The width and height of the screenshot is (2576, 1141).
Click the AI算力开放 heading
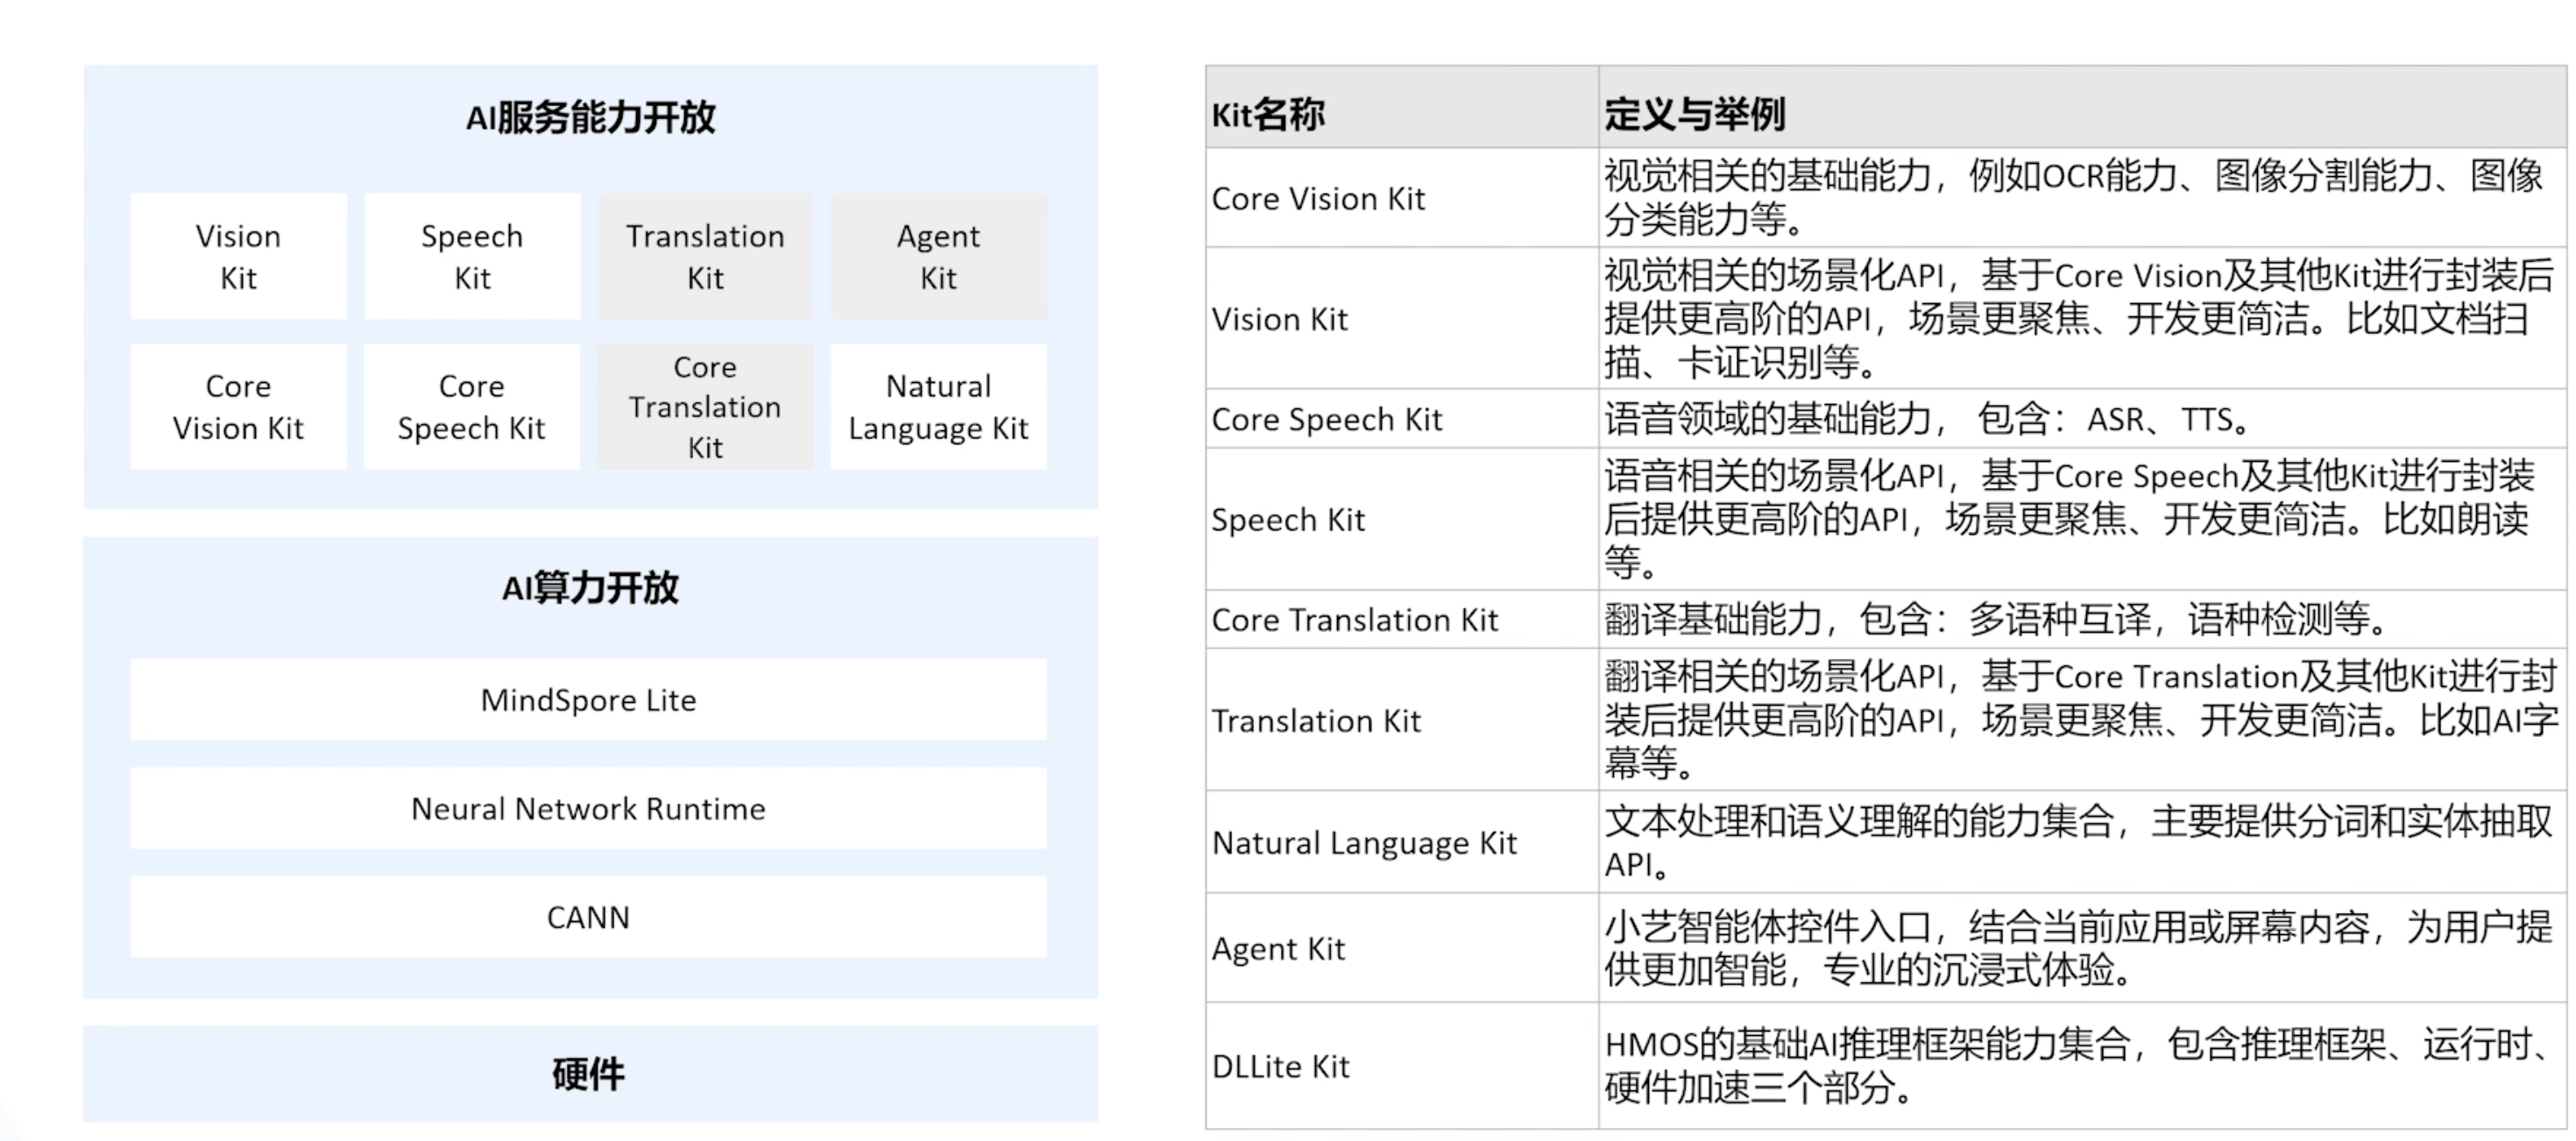(x=590, y=588)
